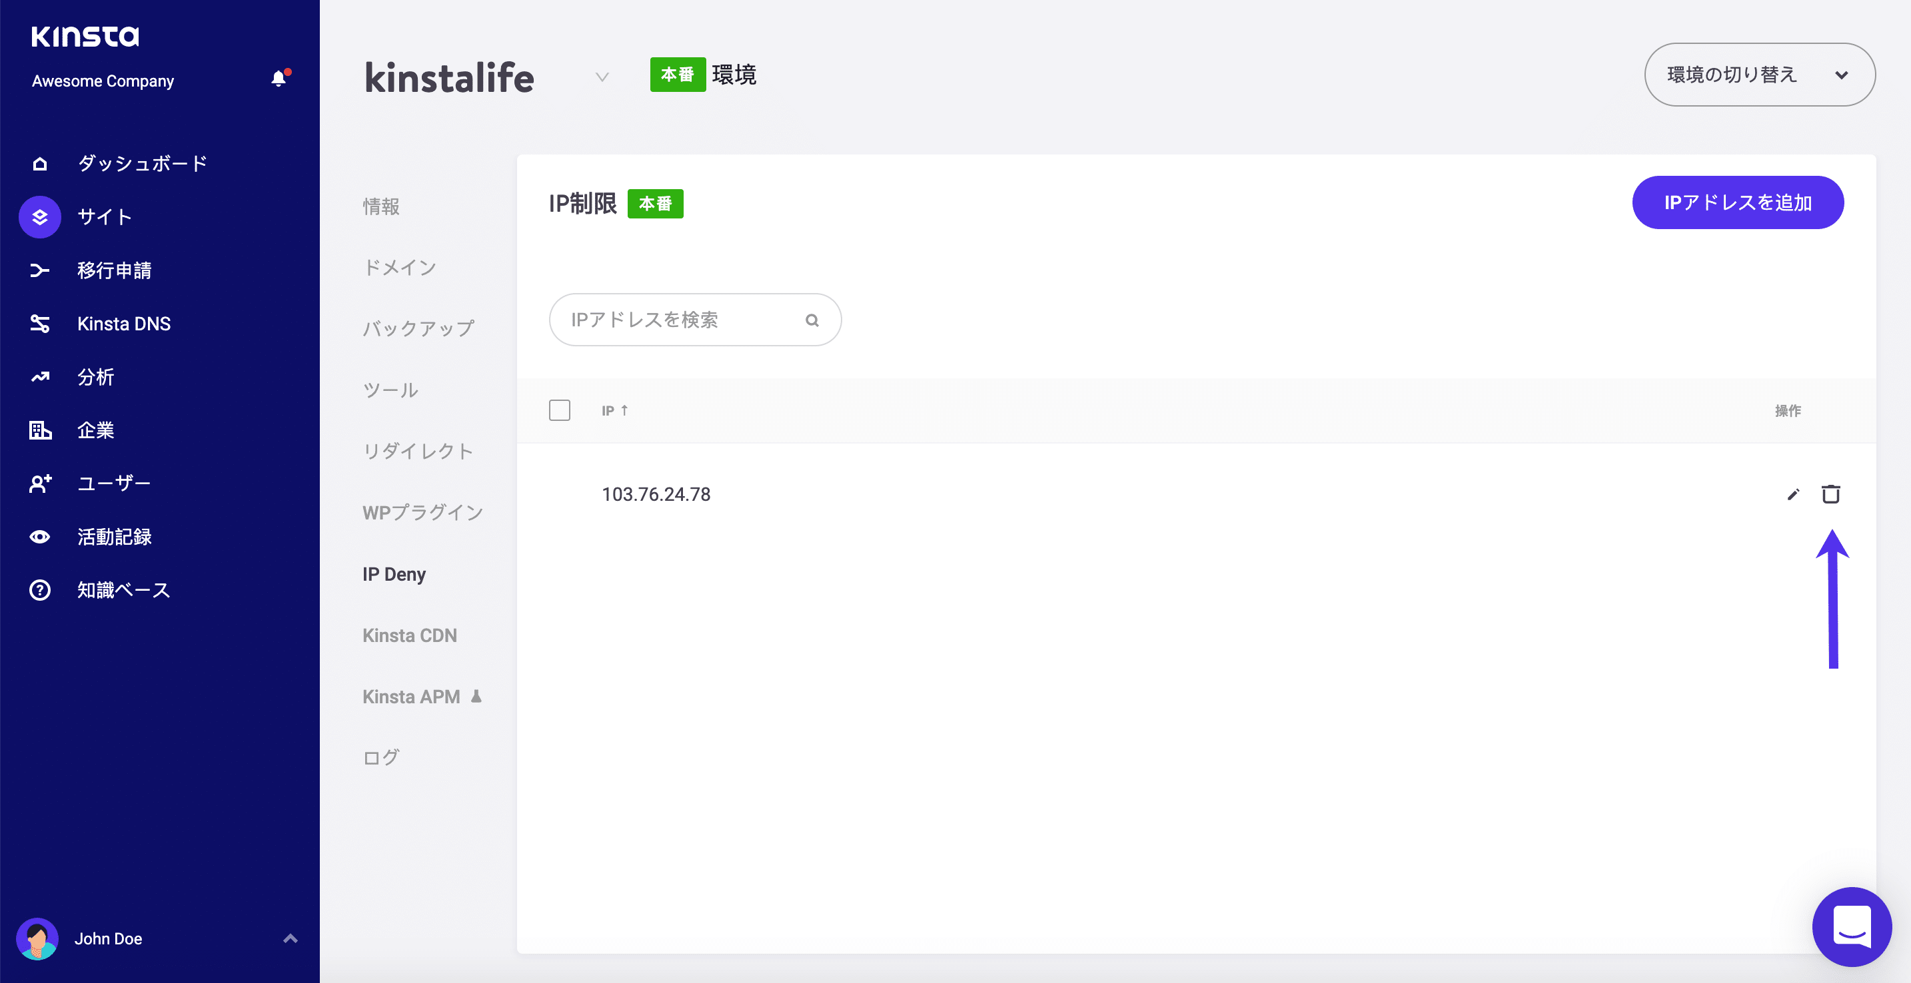
Task: Delete IP 103.76.24.78 with trash icon
Action: (x=1831, y=493)
